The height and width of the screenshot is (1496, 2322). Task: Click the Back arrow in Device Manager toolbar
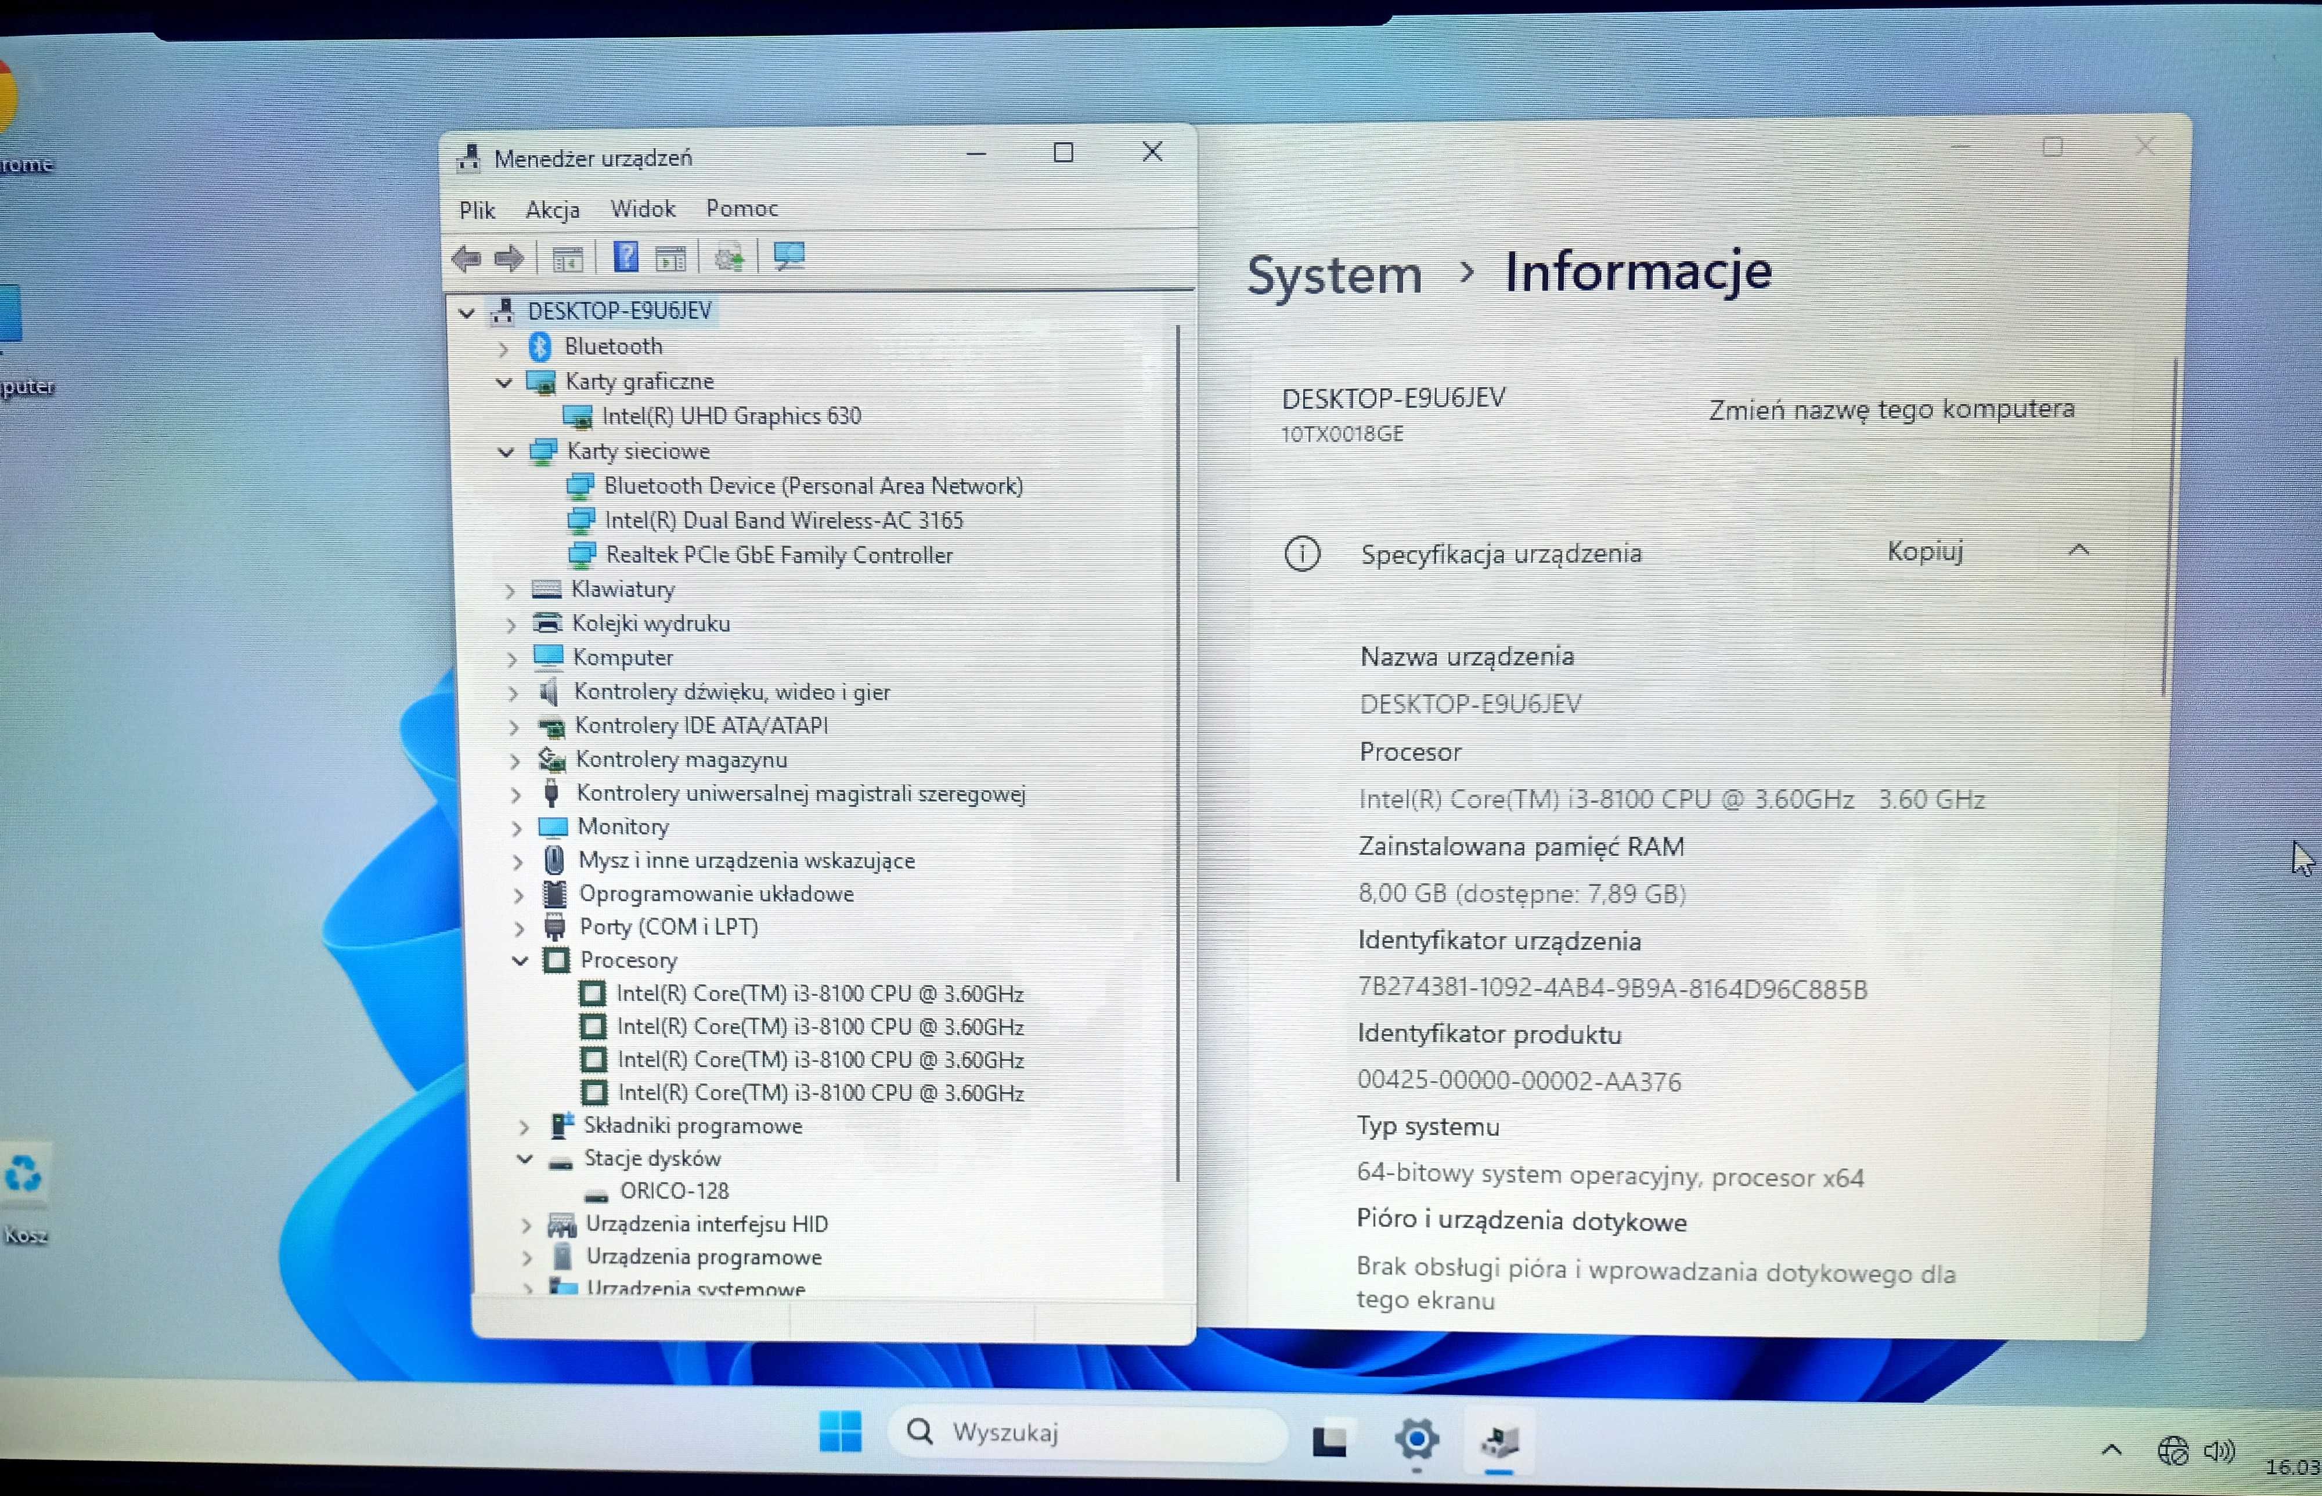tap(466, 258)
